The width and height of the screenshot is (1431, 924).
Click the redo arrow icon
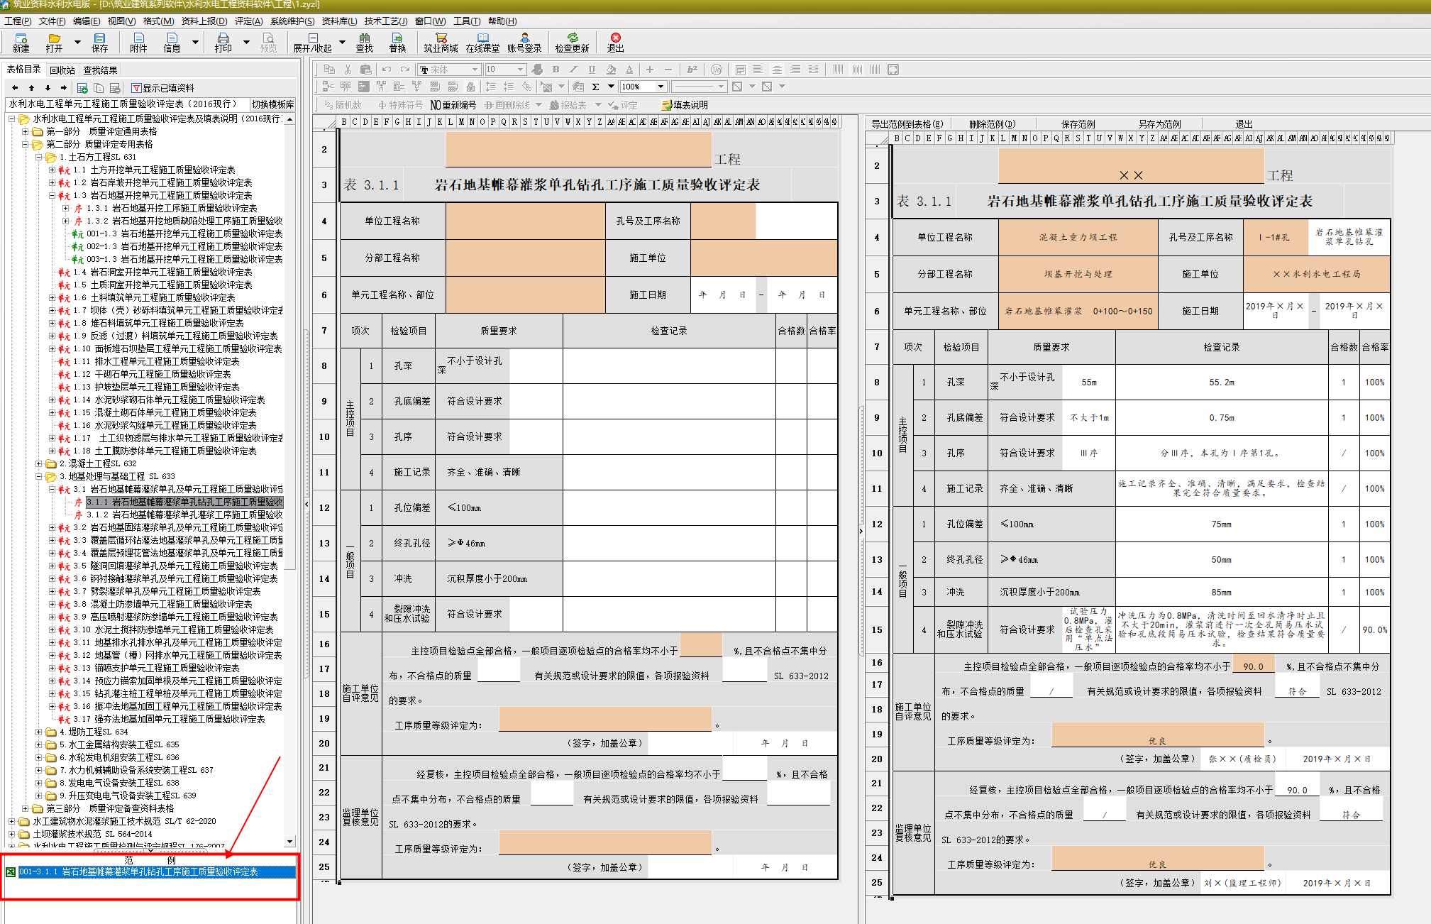[x=405, y=70]
